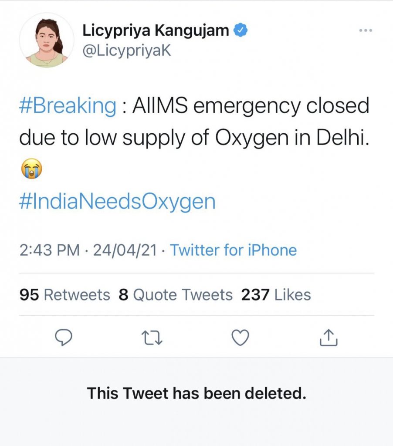Click the 2:43 PM timestamp
Viewport: 393px width, 446px height.
pos(50,250)
